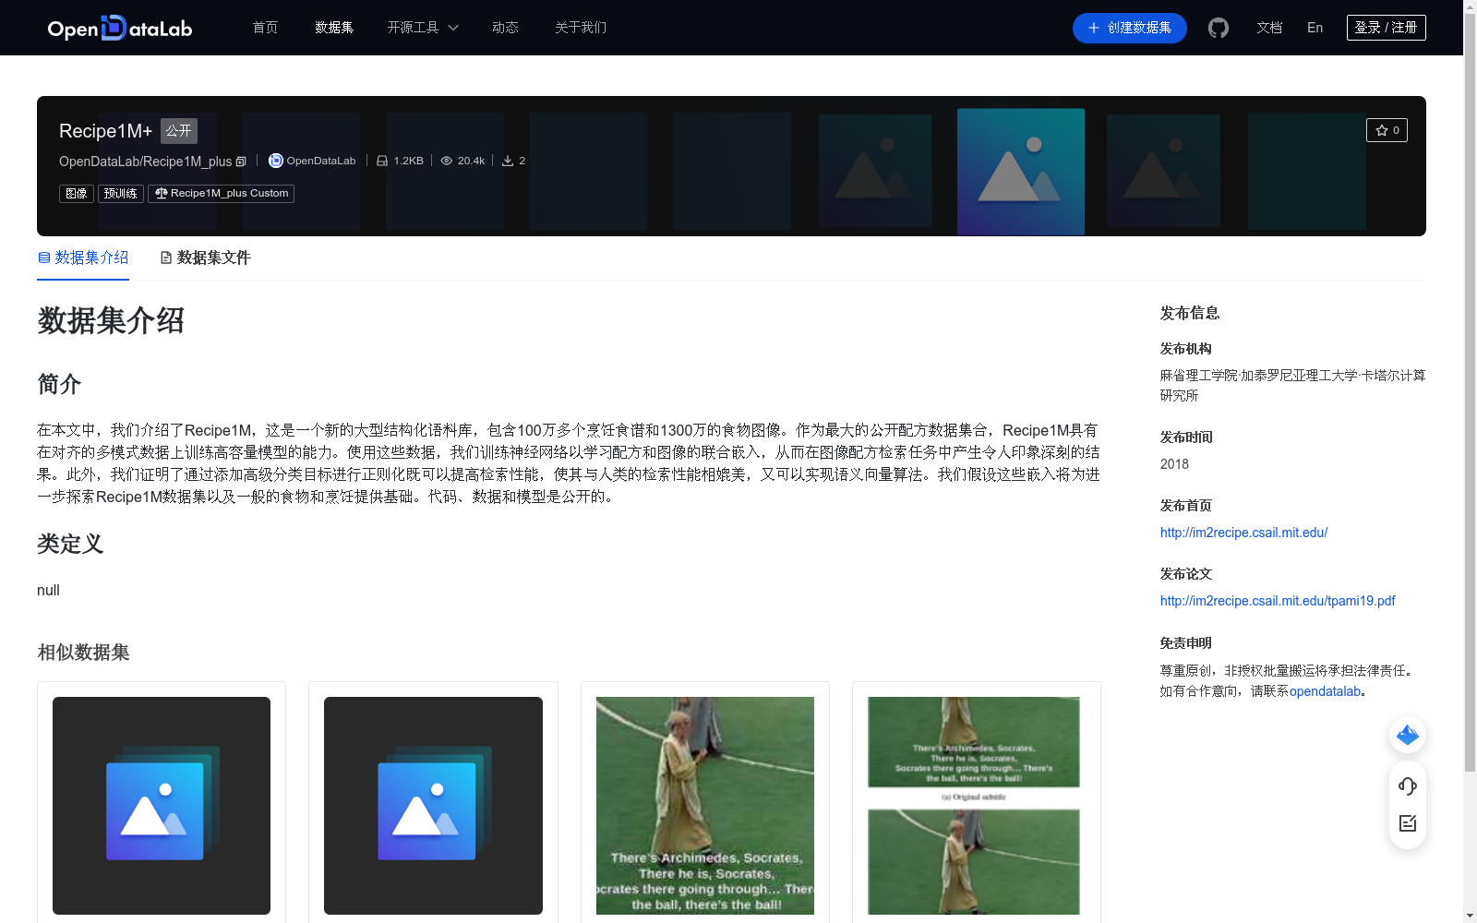The width and height of the screenshot is (1477, 923).
Task: Open the En language switcher
Action: [x=1315, y=28]
